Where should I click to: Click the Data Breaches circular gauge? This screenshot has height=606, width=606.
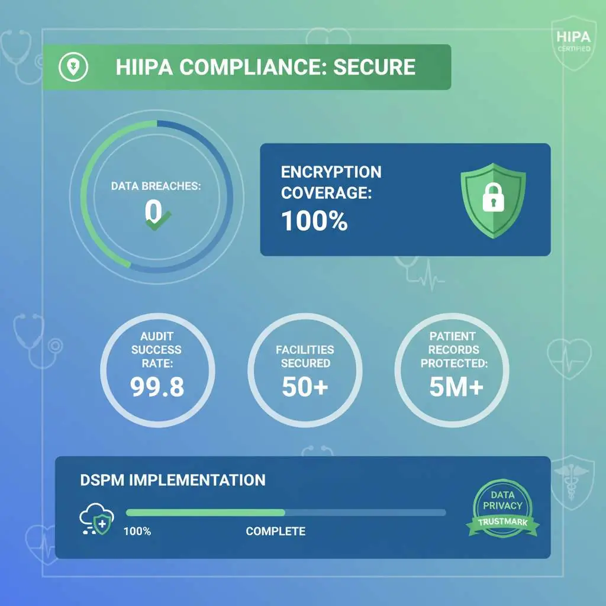pyautogui.click(x=156, y=196)
